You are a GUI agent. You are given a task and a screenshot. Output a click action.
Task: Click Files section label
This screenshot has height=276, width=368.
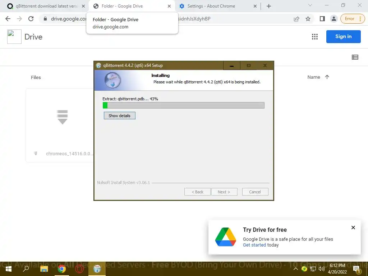point(36,78)
